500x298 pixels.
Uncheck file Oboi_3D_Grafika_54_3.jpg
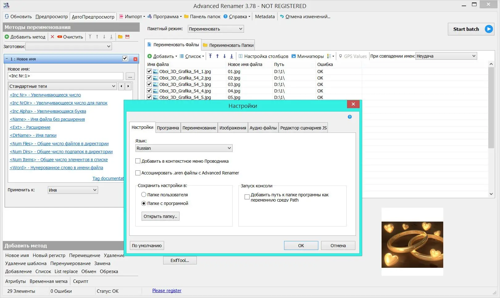pyautogui.click(x=149, y=84)
